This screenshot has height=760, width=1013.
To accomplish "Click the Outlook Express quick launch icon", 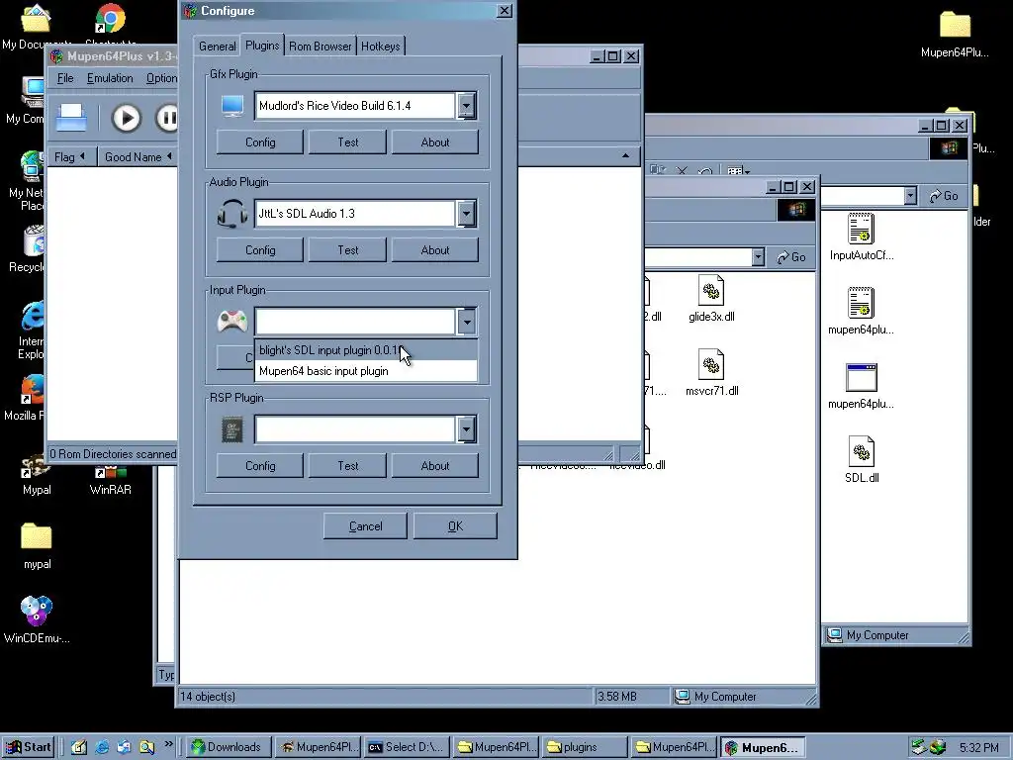I will [x=125, y=747].
